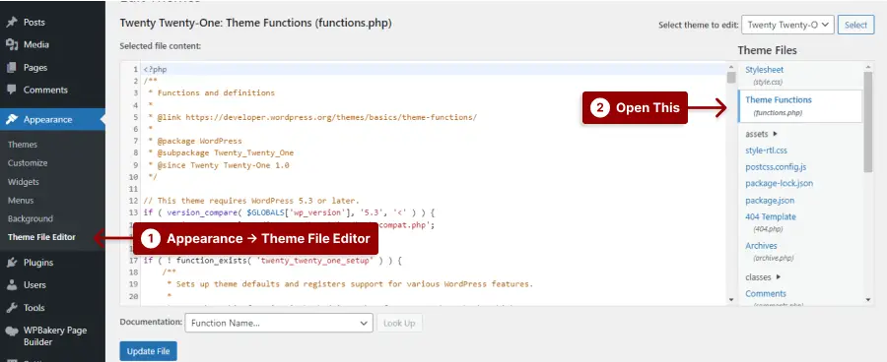Click the Select theme button
Viewport: 887px width, 362px height.
point(855,25)
